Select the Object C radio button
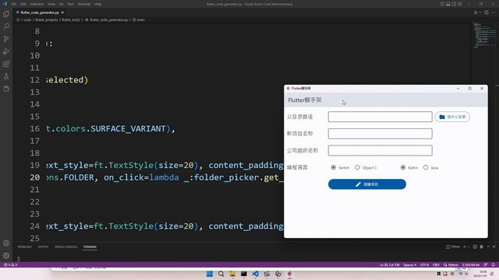This screenshot has width=499, height=280. [x=357, y=167]
